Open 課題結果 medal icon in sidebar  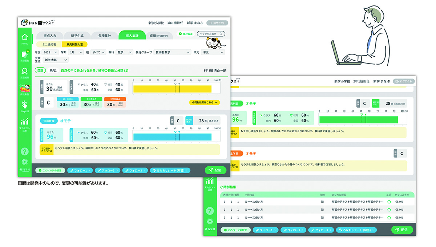click(24, 73)
